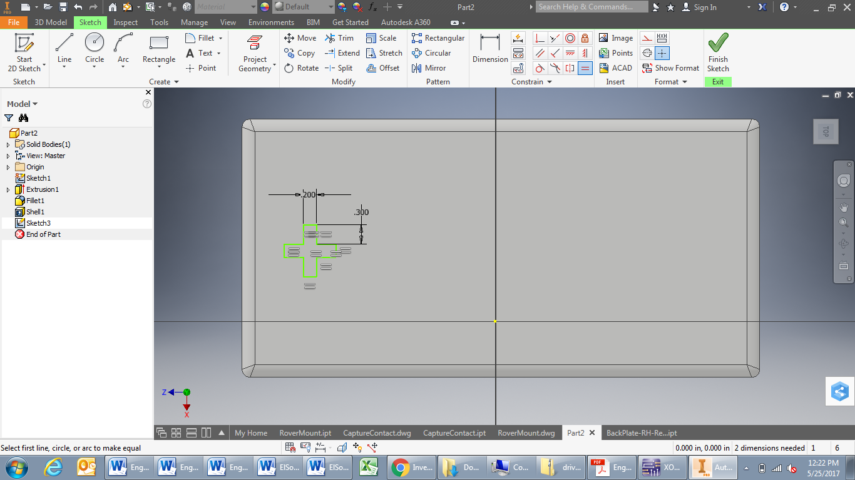Toggle Show Format

coord(670,68)
